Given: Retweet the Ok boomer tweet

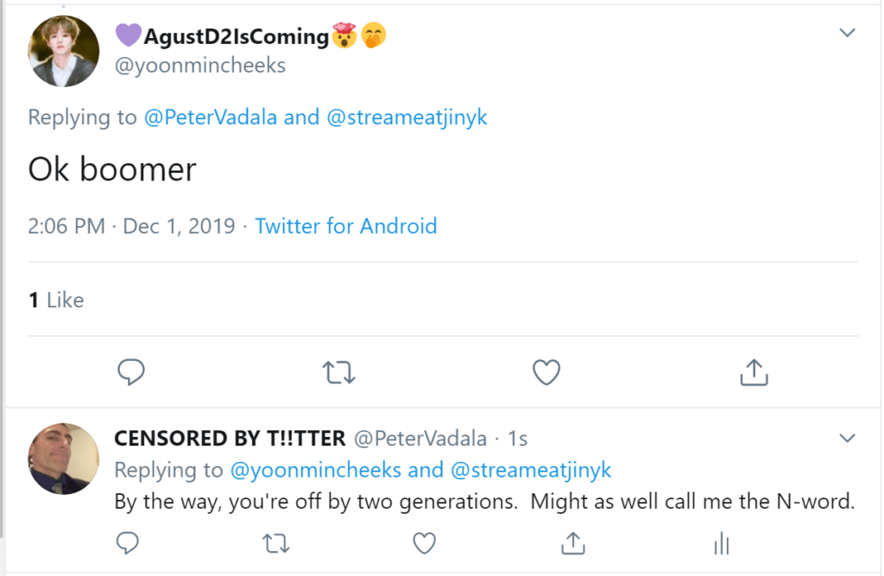Looking at the screenshot, I should point(338,372).
